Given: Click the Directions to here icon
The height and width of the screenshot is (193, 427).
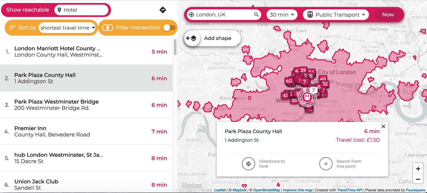Looking at the screenshot, I should [x=249, y=164].
